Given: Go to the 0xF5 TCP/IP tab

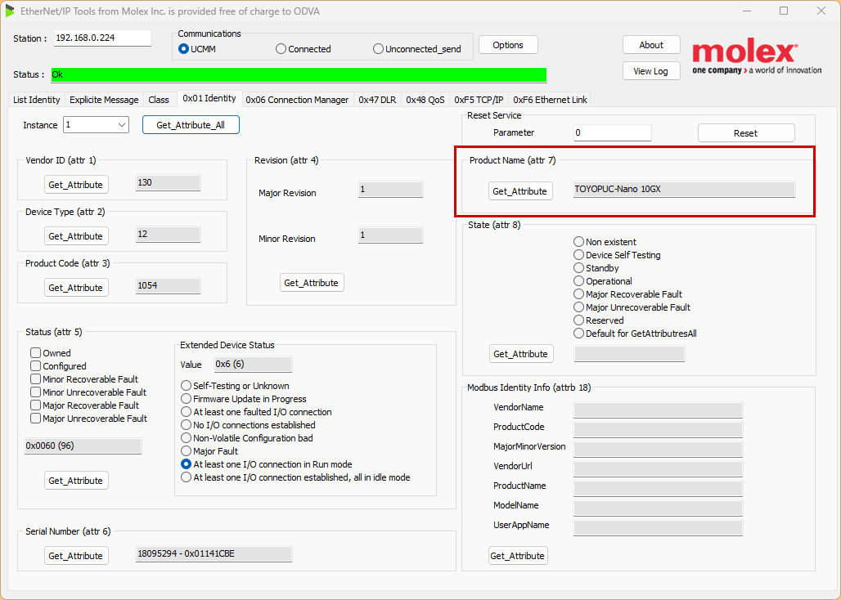Looking at the screenshot, I should (479, 100).
